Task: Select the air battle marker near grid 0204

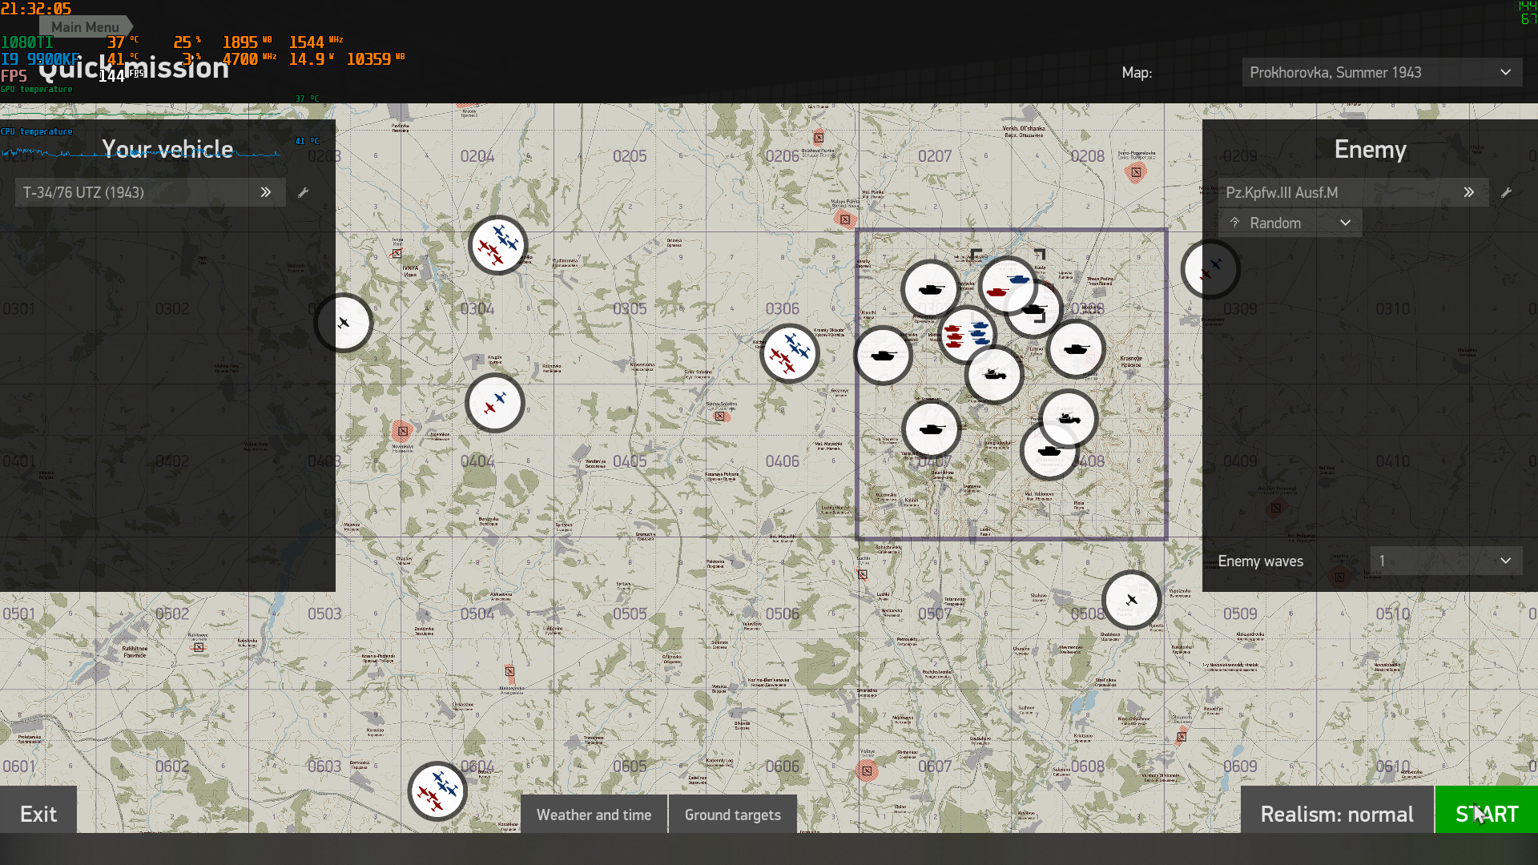Action: 497,245
